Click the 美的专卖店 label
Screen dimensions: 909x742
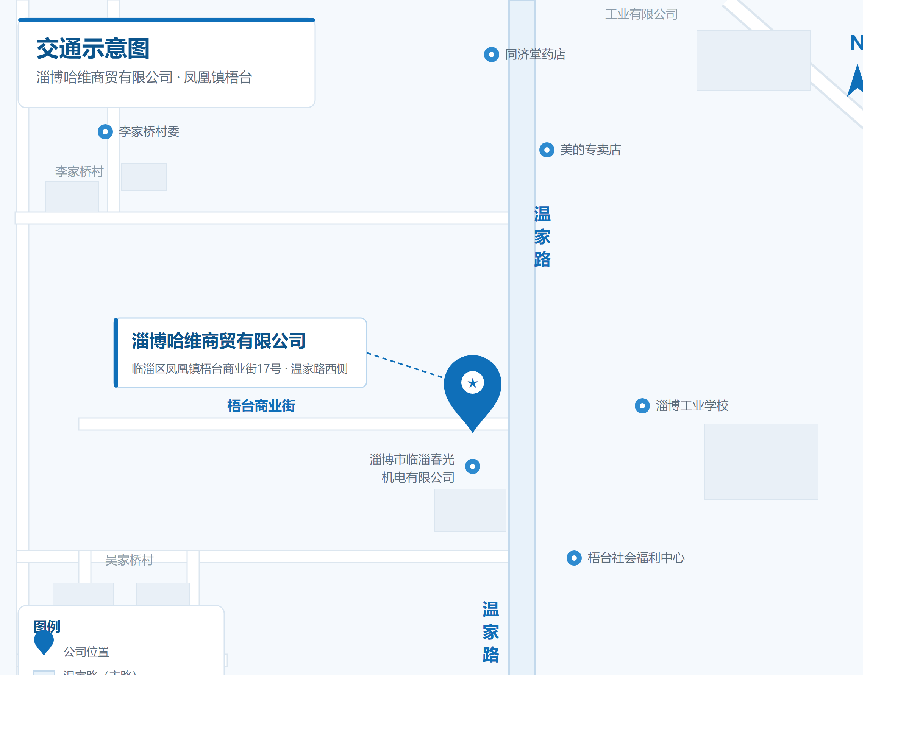tap(590, 150)
